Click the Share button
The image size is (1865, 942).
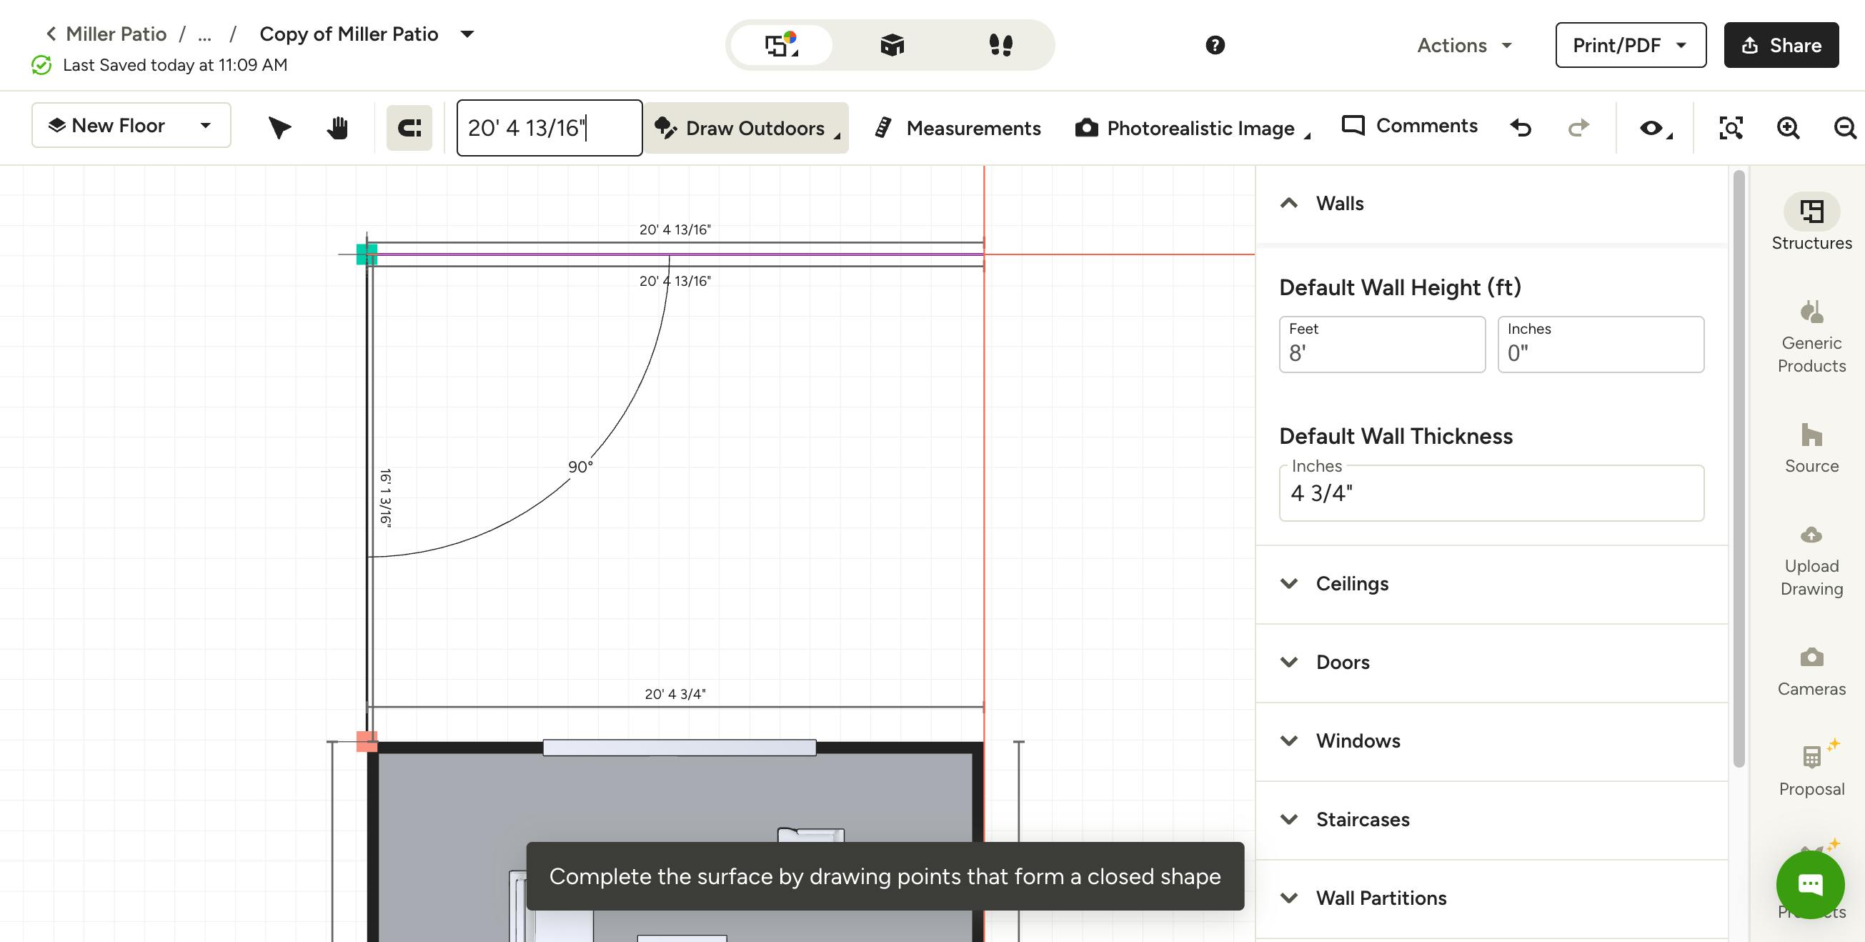1781,45
